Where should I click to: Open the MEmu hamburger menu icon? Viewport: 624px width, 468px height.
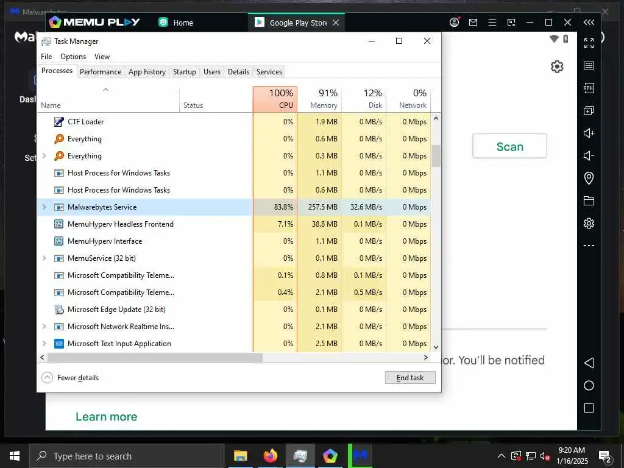tap(492, 23)
